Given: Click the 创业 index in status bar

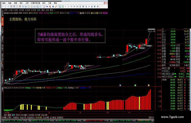Looking at the screenshot, I should 111,120.
